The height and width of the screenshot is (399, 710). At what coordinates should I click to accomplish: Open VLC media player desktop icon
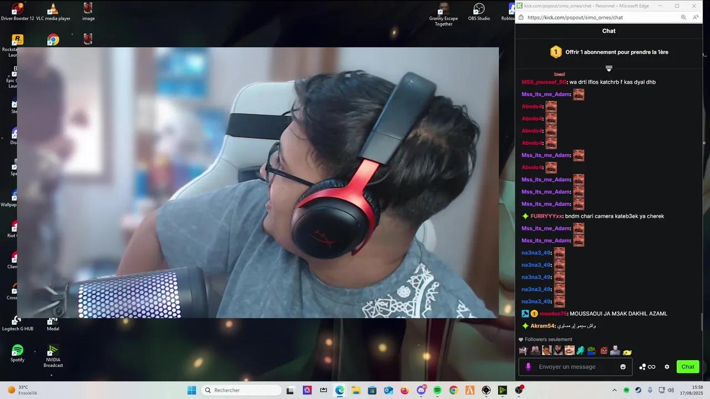pyautogui.click(x=53, y=12)
